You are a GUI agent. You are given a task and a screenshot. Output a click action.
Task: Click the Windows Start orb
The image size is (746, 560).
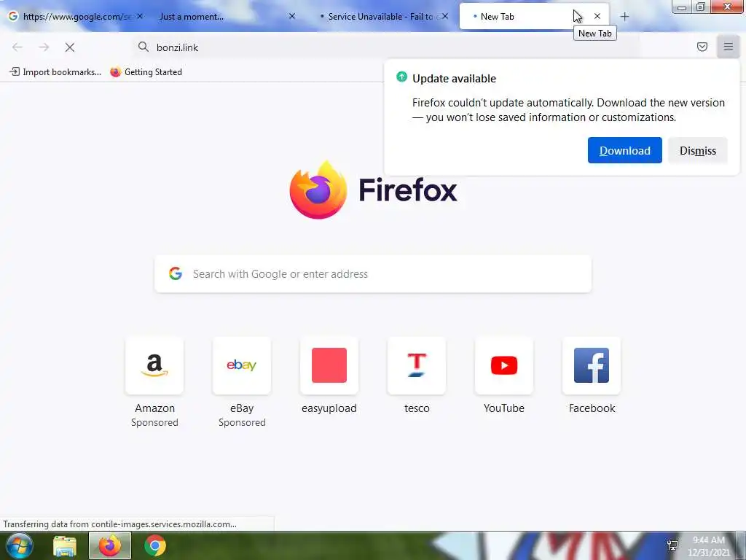pos(19,545)
